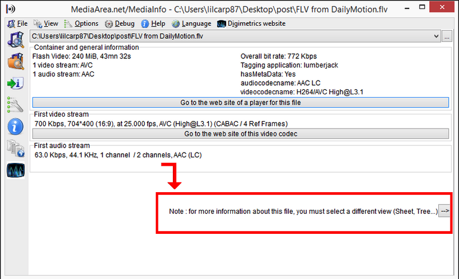Click the "audiocodecname: AAC LC" text
The width and height of the screenshot is (459, 279).
click(280, 83)
